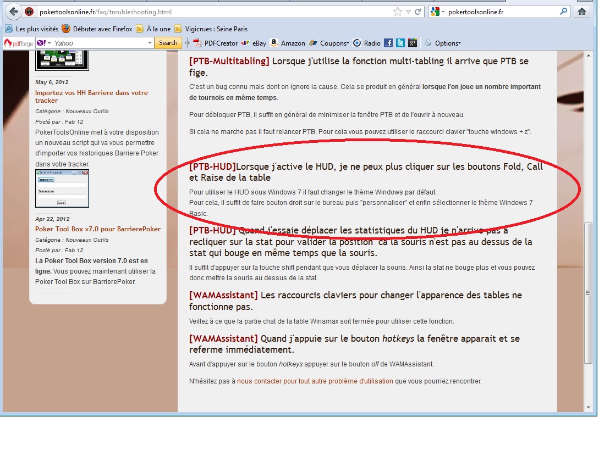Open the À la une feed bookmark
Screen dimensions: 599x456
pos(153,29)
